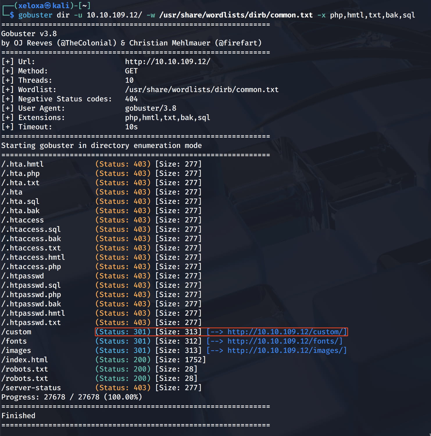Click the Finished message text
The height and width of the screenshot is (436, 431).
click(18, 416)
